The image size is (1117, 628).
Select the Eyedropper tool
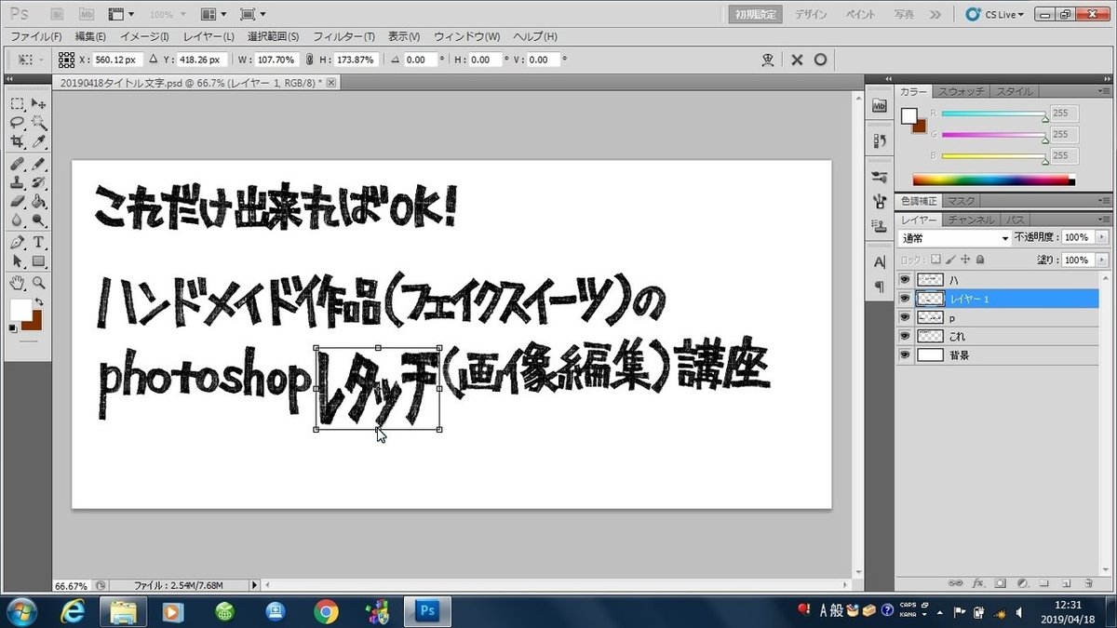(x=39, y=142)
